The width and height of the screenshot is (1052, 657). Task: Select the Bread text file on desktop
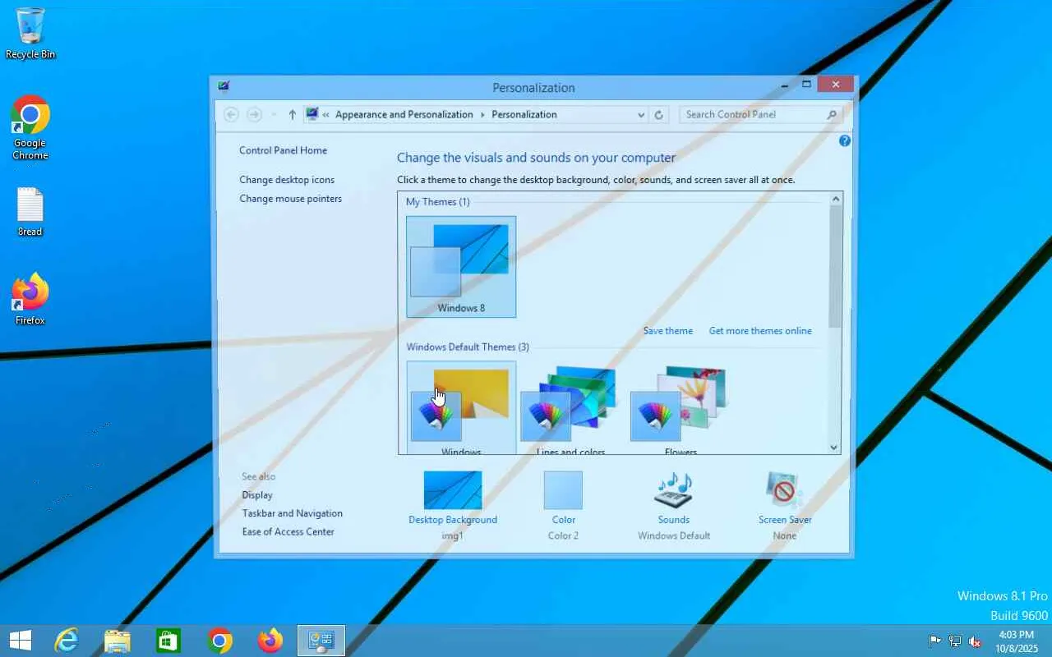pos(30,212)
